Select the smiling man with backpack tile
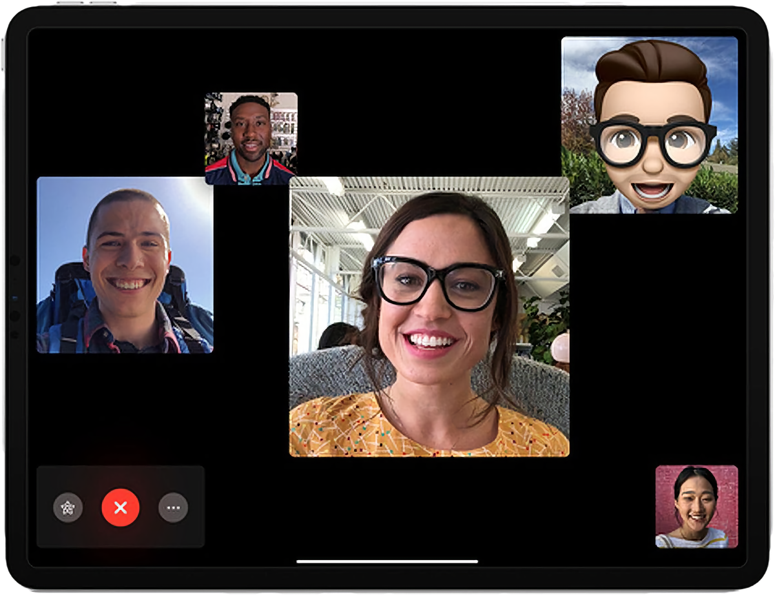 (125, 265)
